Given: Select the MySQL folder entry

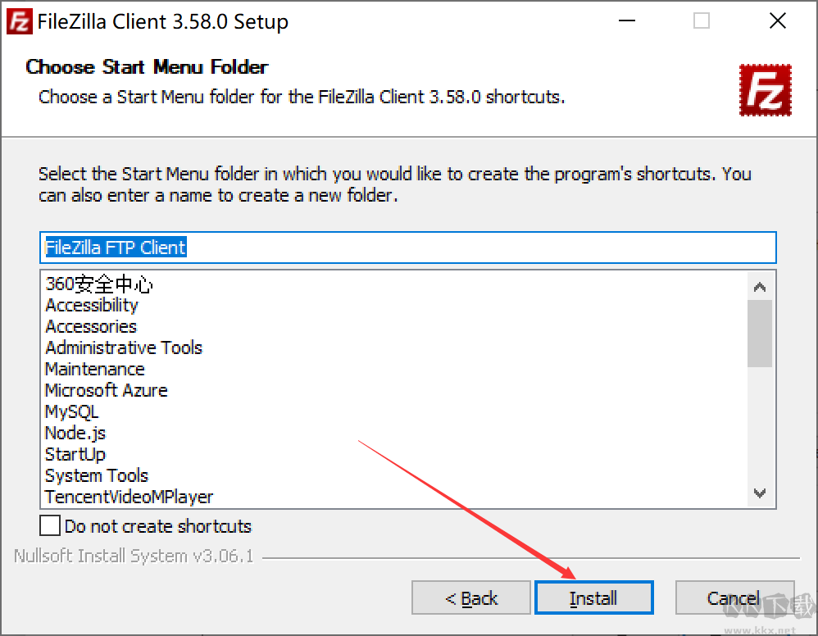Looking at the screenshot, I should [x=72, y=412].
